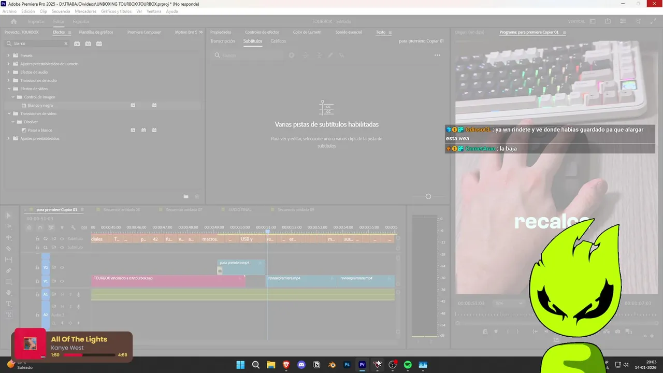The width and height of the screenshot is (663, 373).
Task: Select the Pen tool
Action: coord(9,270)
